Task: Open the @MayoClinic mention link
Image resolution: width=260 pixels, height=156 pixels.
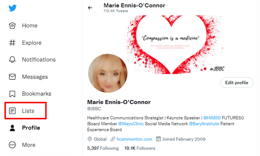Action: 131,124
